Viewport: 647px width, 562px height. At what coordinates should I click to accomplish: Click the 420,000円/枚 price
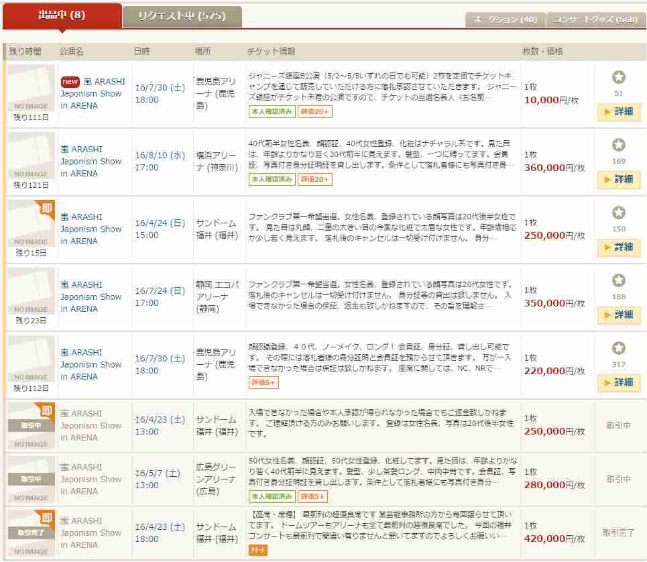[x=554, y=539]
